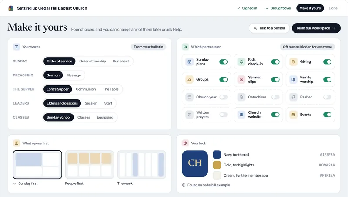The width and height of the screenshot is (348, 197).
Task: Click the person icon in Talk to a person
Action: [255, 28]
